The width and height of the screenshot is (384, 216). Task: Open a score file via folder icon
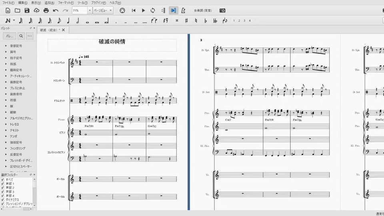tap(17, 10)
